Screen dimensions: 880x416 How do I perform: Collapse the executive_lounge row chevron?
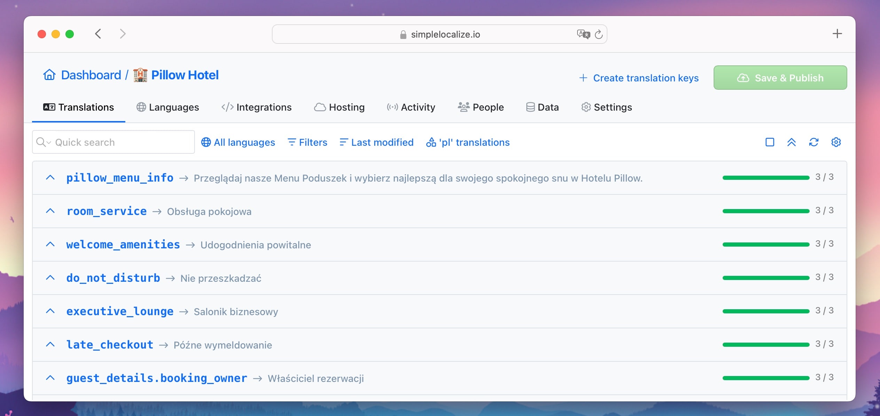click(50, 311)
